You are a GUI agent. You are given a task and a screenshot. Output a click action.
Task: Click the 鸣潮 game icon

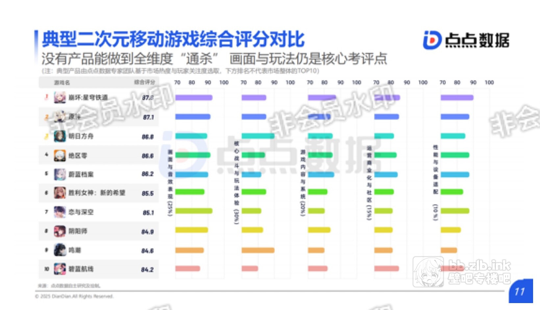coord(60,250)
